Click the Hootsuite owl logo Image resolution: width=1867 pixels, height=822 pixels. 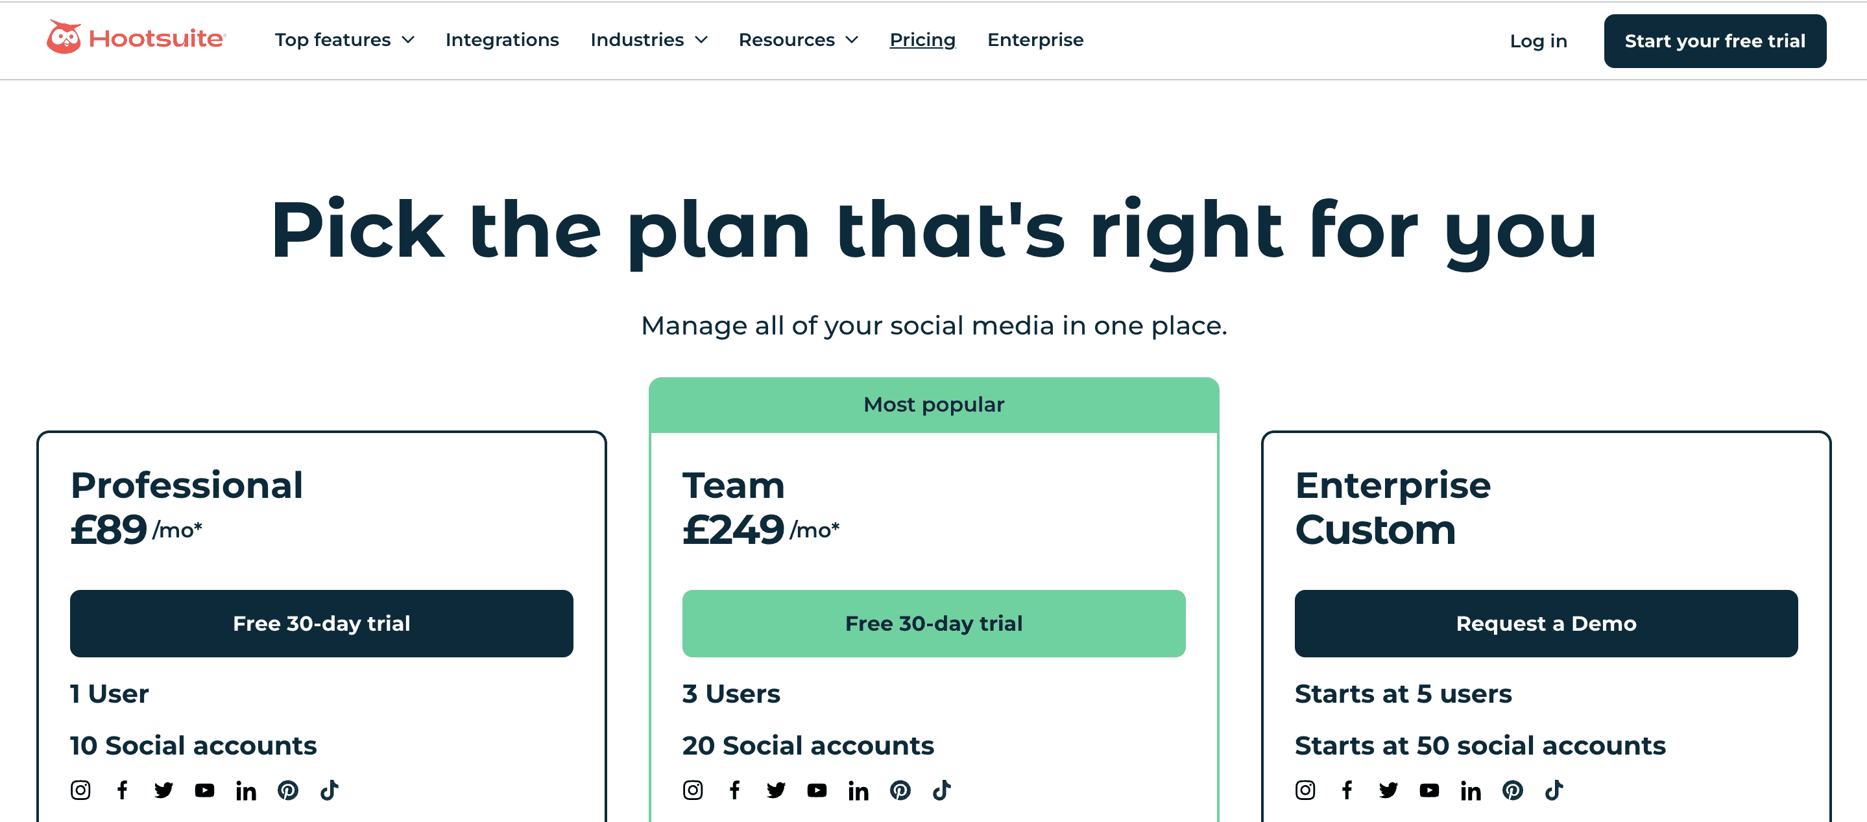tap(64, 38)
